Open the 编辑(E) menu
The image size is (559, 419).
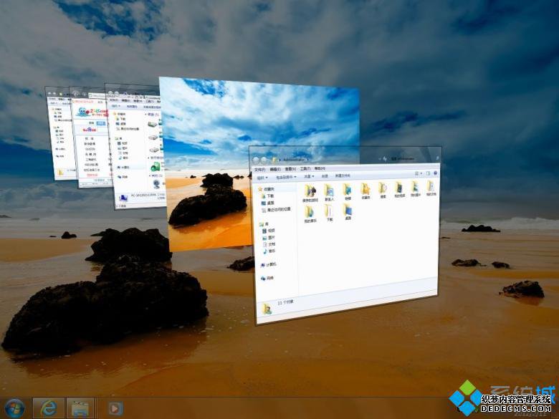(275, 169)
